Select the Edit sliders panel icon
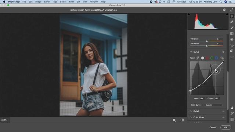 232,16
